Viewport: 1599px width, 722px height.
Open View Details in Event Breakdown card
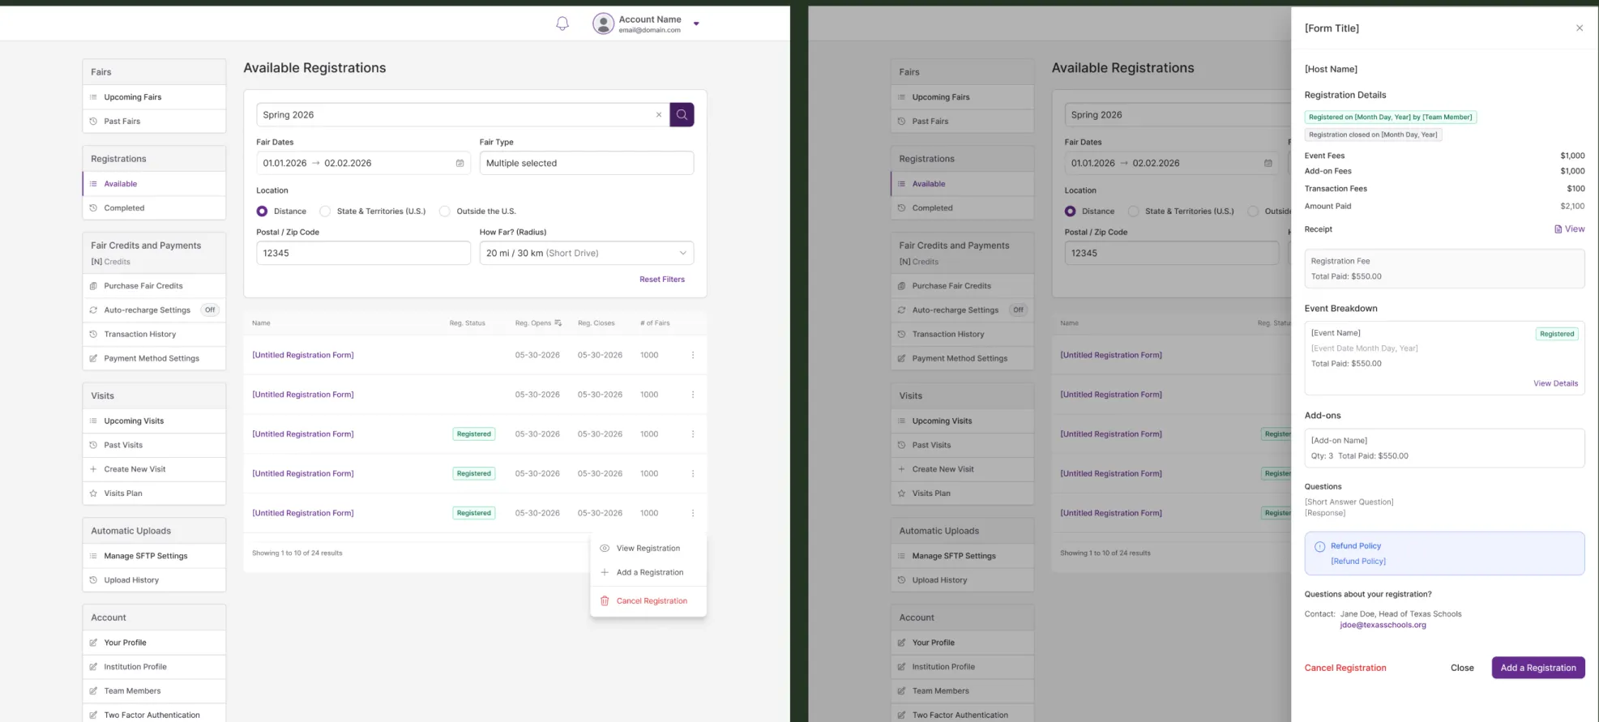click(x=1555, y=384)
